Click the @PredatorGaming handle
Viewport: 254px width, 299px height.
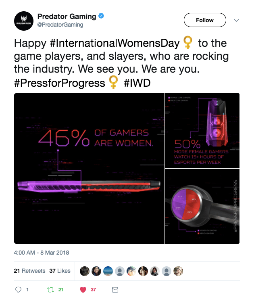click(x=60, y=25)
